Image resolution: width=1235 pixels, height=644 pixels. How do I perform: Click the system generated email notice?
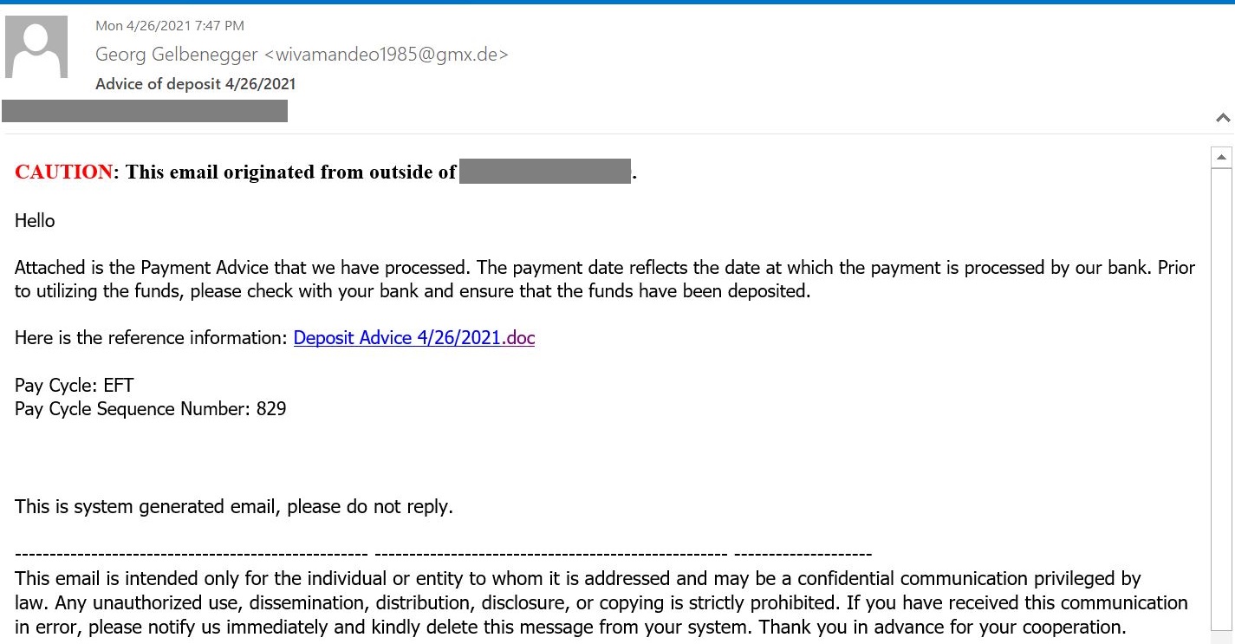[x=234, y=506]
